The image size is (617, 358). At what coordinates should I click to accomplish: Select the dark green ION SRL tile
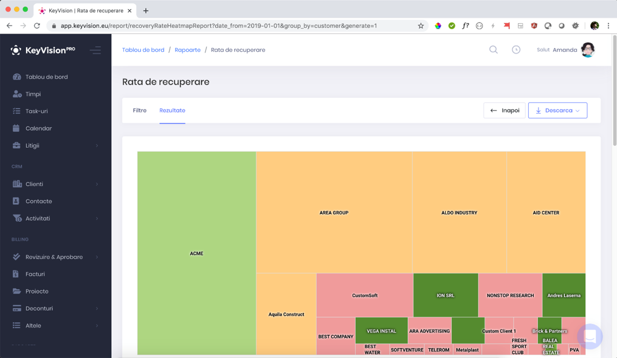point(446,295)
